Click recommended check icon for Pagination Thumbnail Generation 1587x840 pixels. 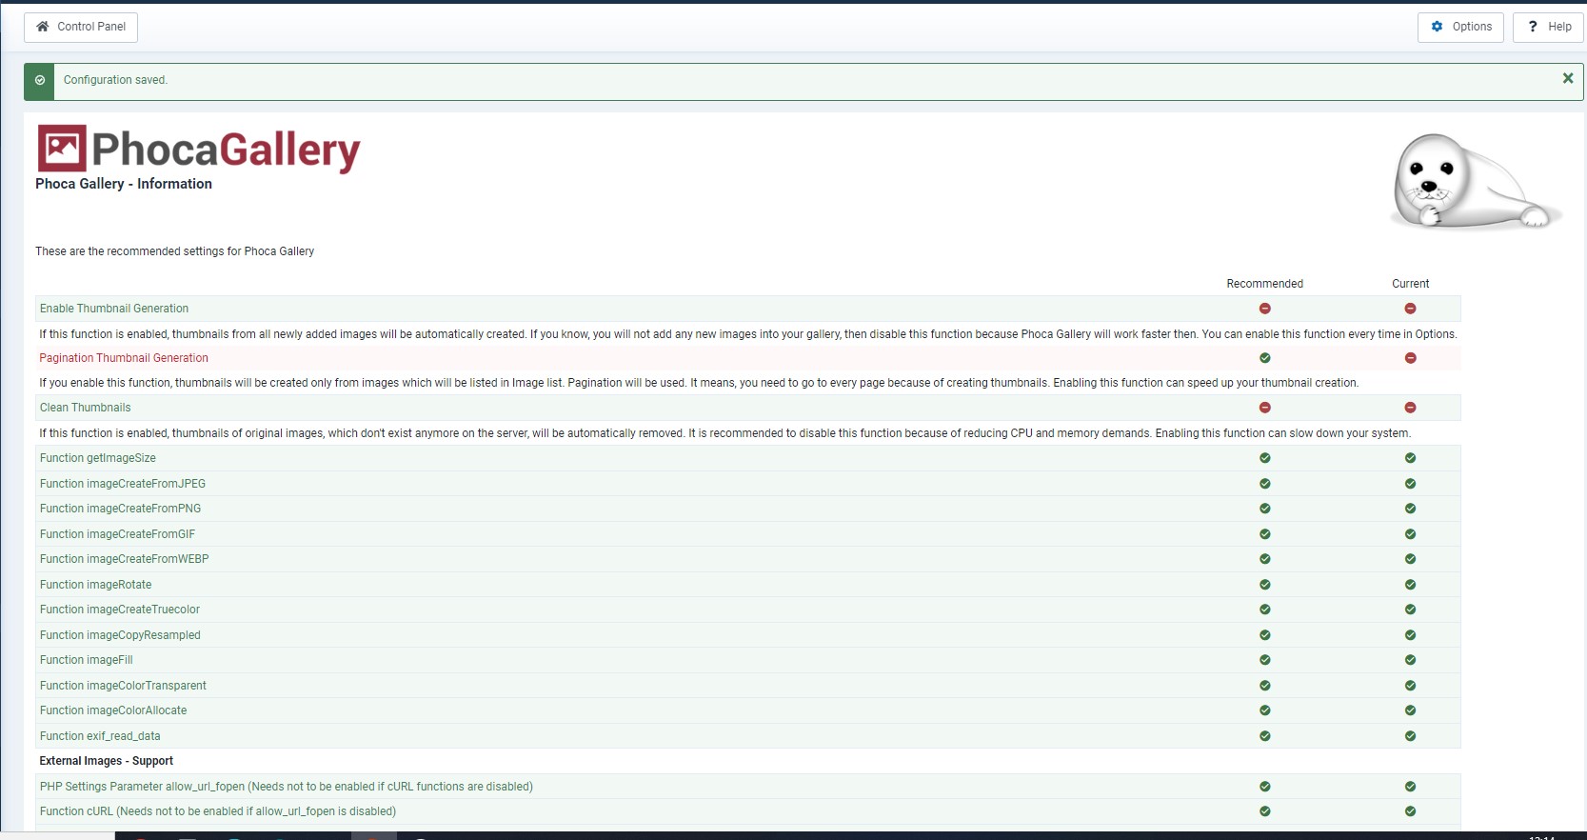[x=1265, y=358]
